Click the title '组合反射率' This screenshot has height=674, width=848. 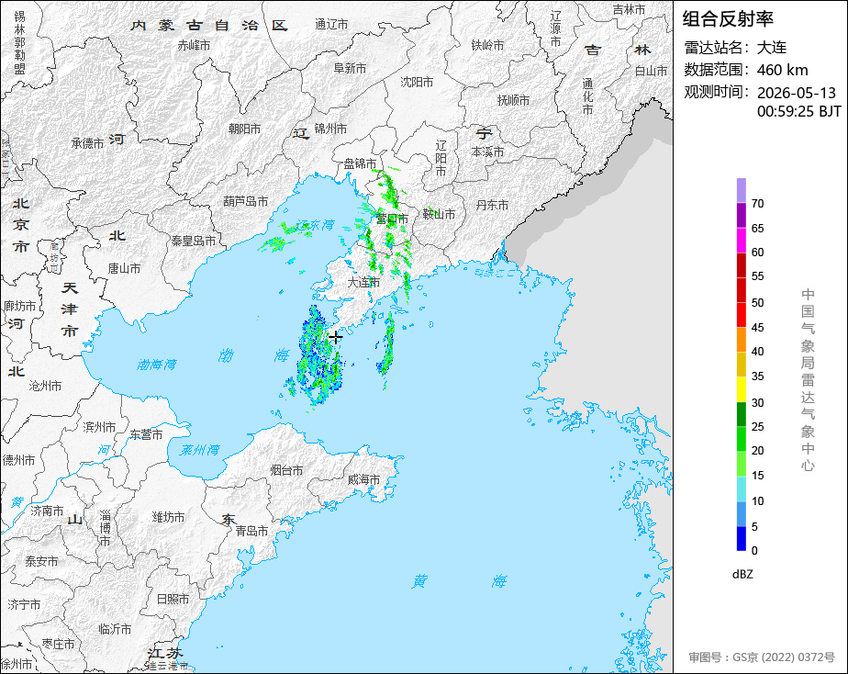[x=728, y=19]
